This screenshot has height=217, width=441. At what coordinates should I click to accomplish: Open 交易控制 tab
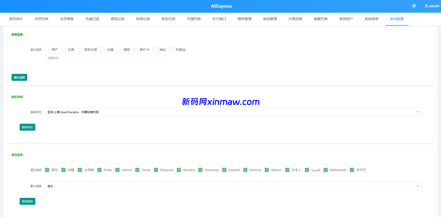click(295, 19)
